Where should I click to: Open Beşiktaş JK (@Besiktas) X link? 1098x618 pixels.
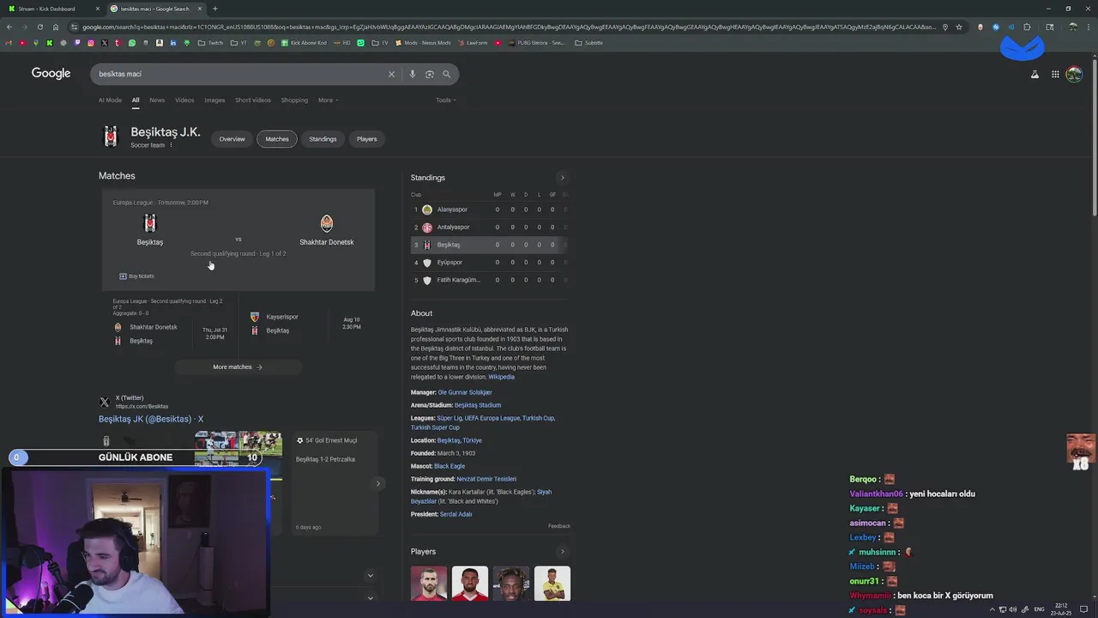[151, 419]
